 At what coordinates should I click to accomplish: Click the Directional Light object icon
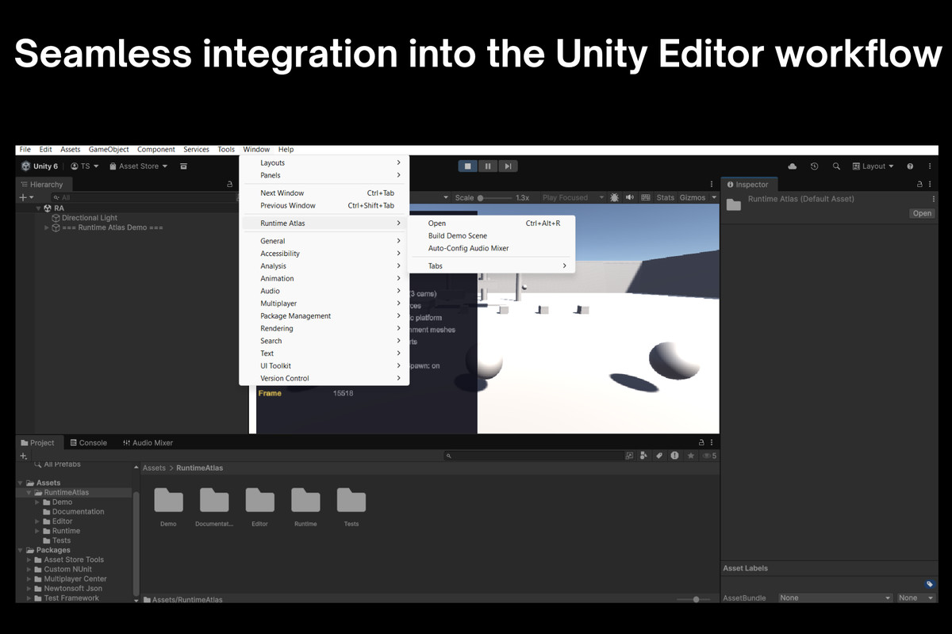click(56, 218)
